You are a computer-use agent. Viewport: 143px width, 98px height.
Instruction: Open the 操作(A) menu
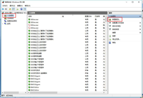click(12, 6)
